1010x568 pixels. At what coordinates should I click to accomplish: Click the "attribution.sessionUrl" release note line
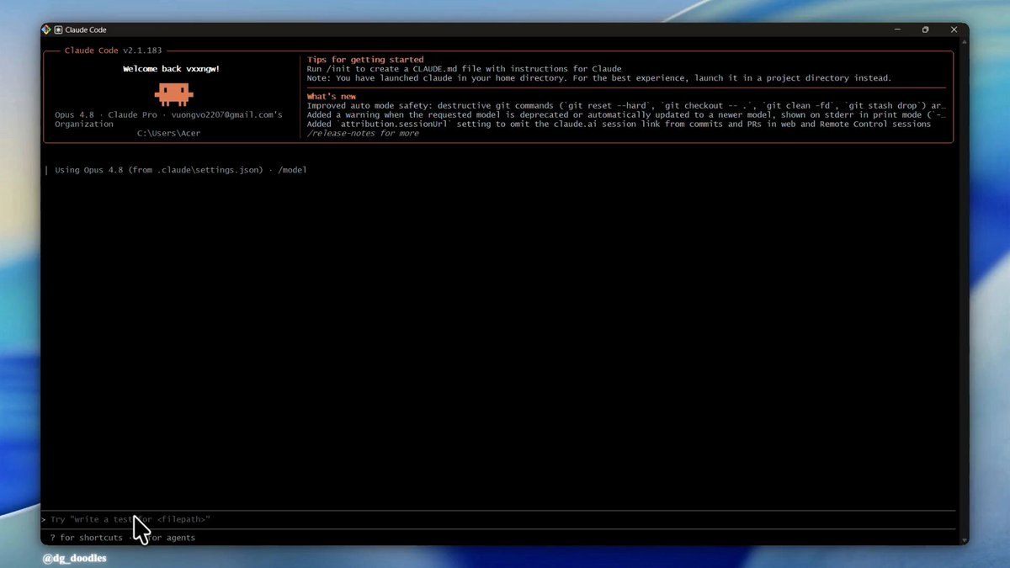click(x=619, y=125)
